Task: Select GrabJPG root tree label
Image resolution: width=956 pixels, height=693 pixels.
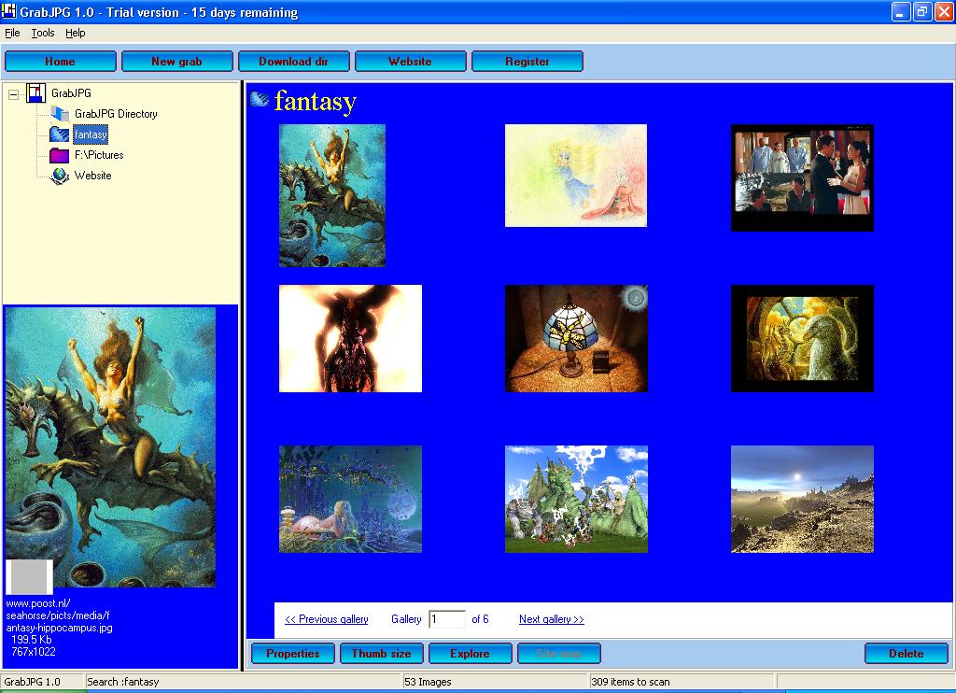Action: 71,93
